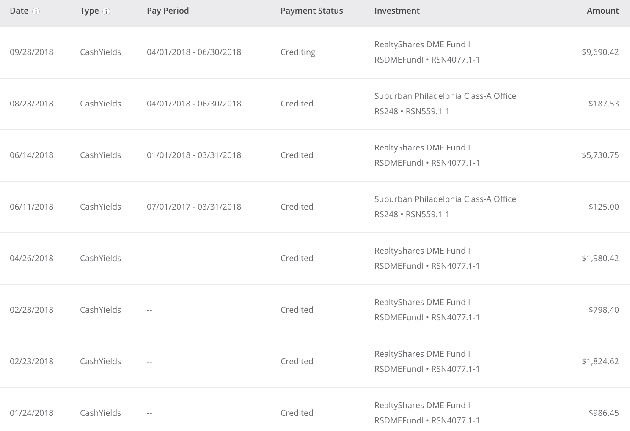This screenshot has width=630, height=431.
Task: Open Suburban Philadelphia Class-A Office in 06/11/2018 row
Action: point(445,199)
